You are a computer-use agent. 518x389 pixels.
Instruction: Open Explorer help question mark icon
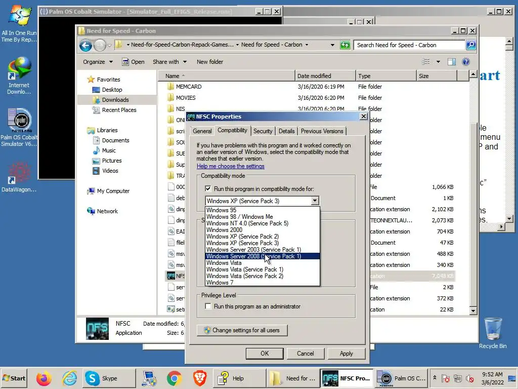point(466,62)
